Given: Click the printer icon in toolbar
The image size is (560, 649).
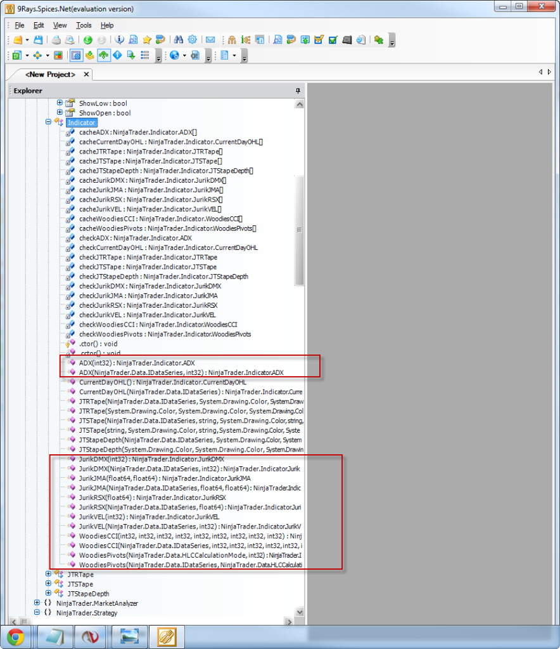Looking at the screenshot, I should (x=56, y=40).
